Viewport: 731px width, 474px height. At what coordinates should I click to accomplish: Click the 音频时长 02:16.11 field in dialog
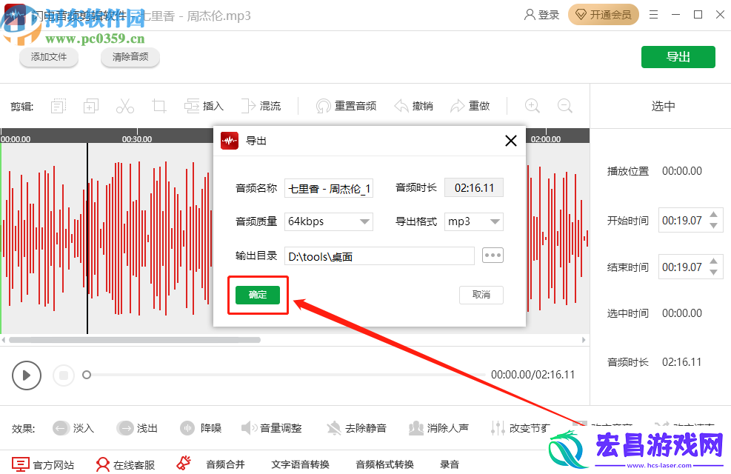(474, 188)
